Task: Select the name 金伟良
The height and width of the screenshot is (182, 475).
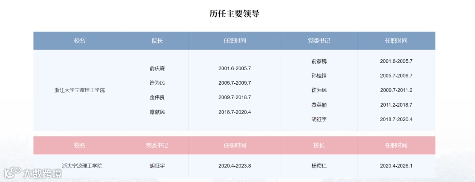Action: point(157,97)
